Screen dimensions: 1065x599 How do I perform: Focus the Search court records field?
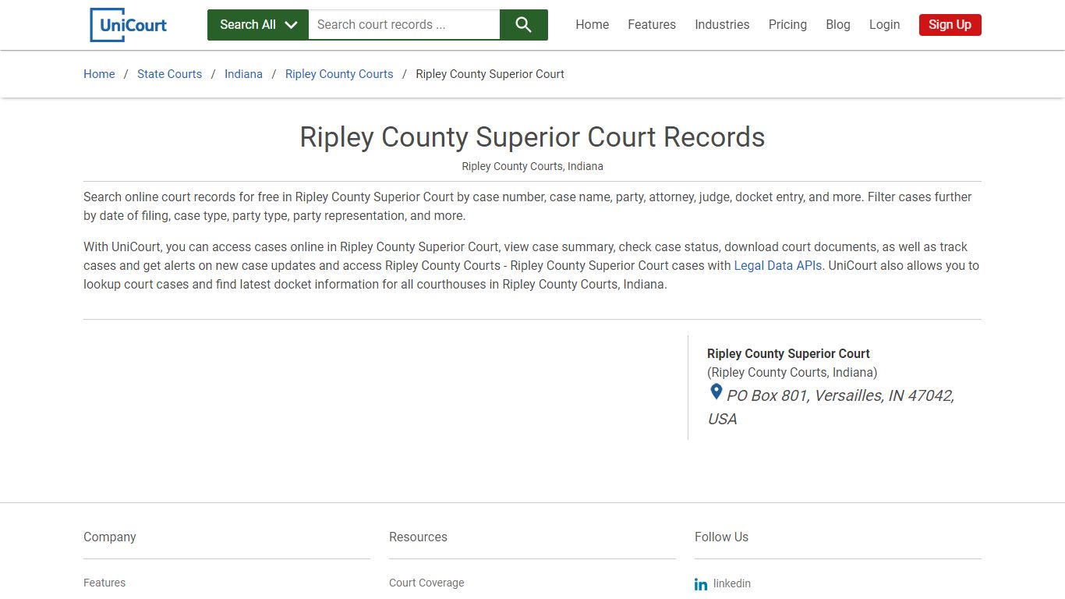tap(404, 25)
